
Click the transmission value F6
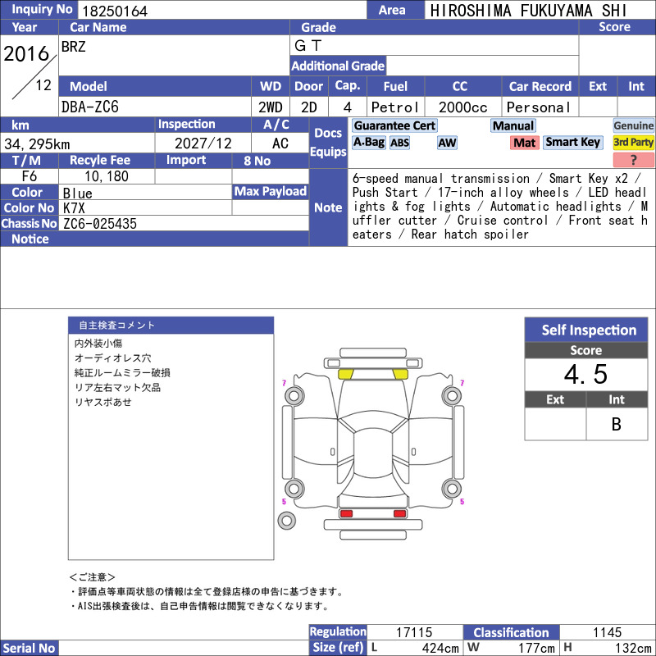[30, 176]
